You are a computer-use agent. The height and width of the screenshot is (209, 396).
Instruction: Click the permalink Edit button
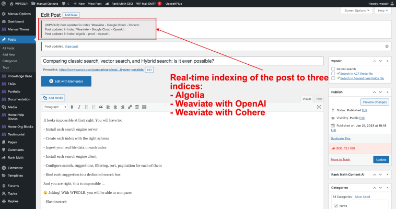pyautogui.click(x=149, y=69)
